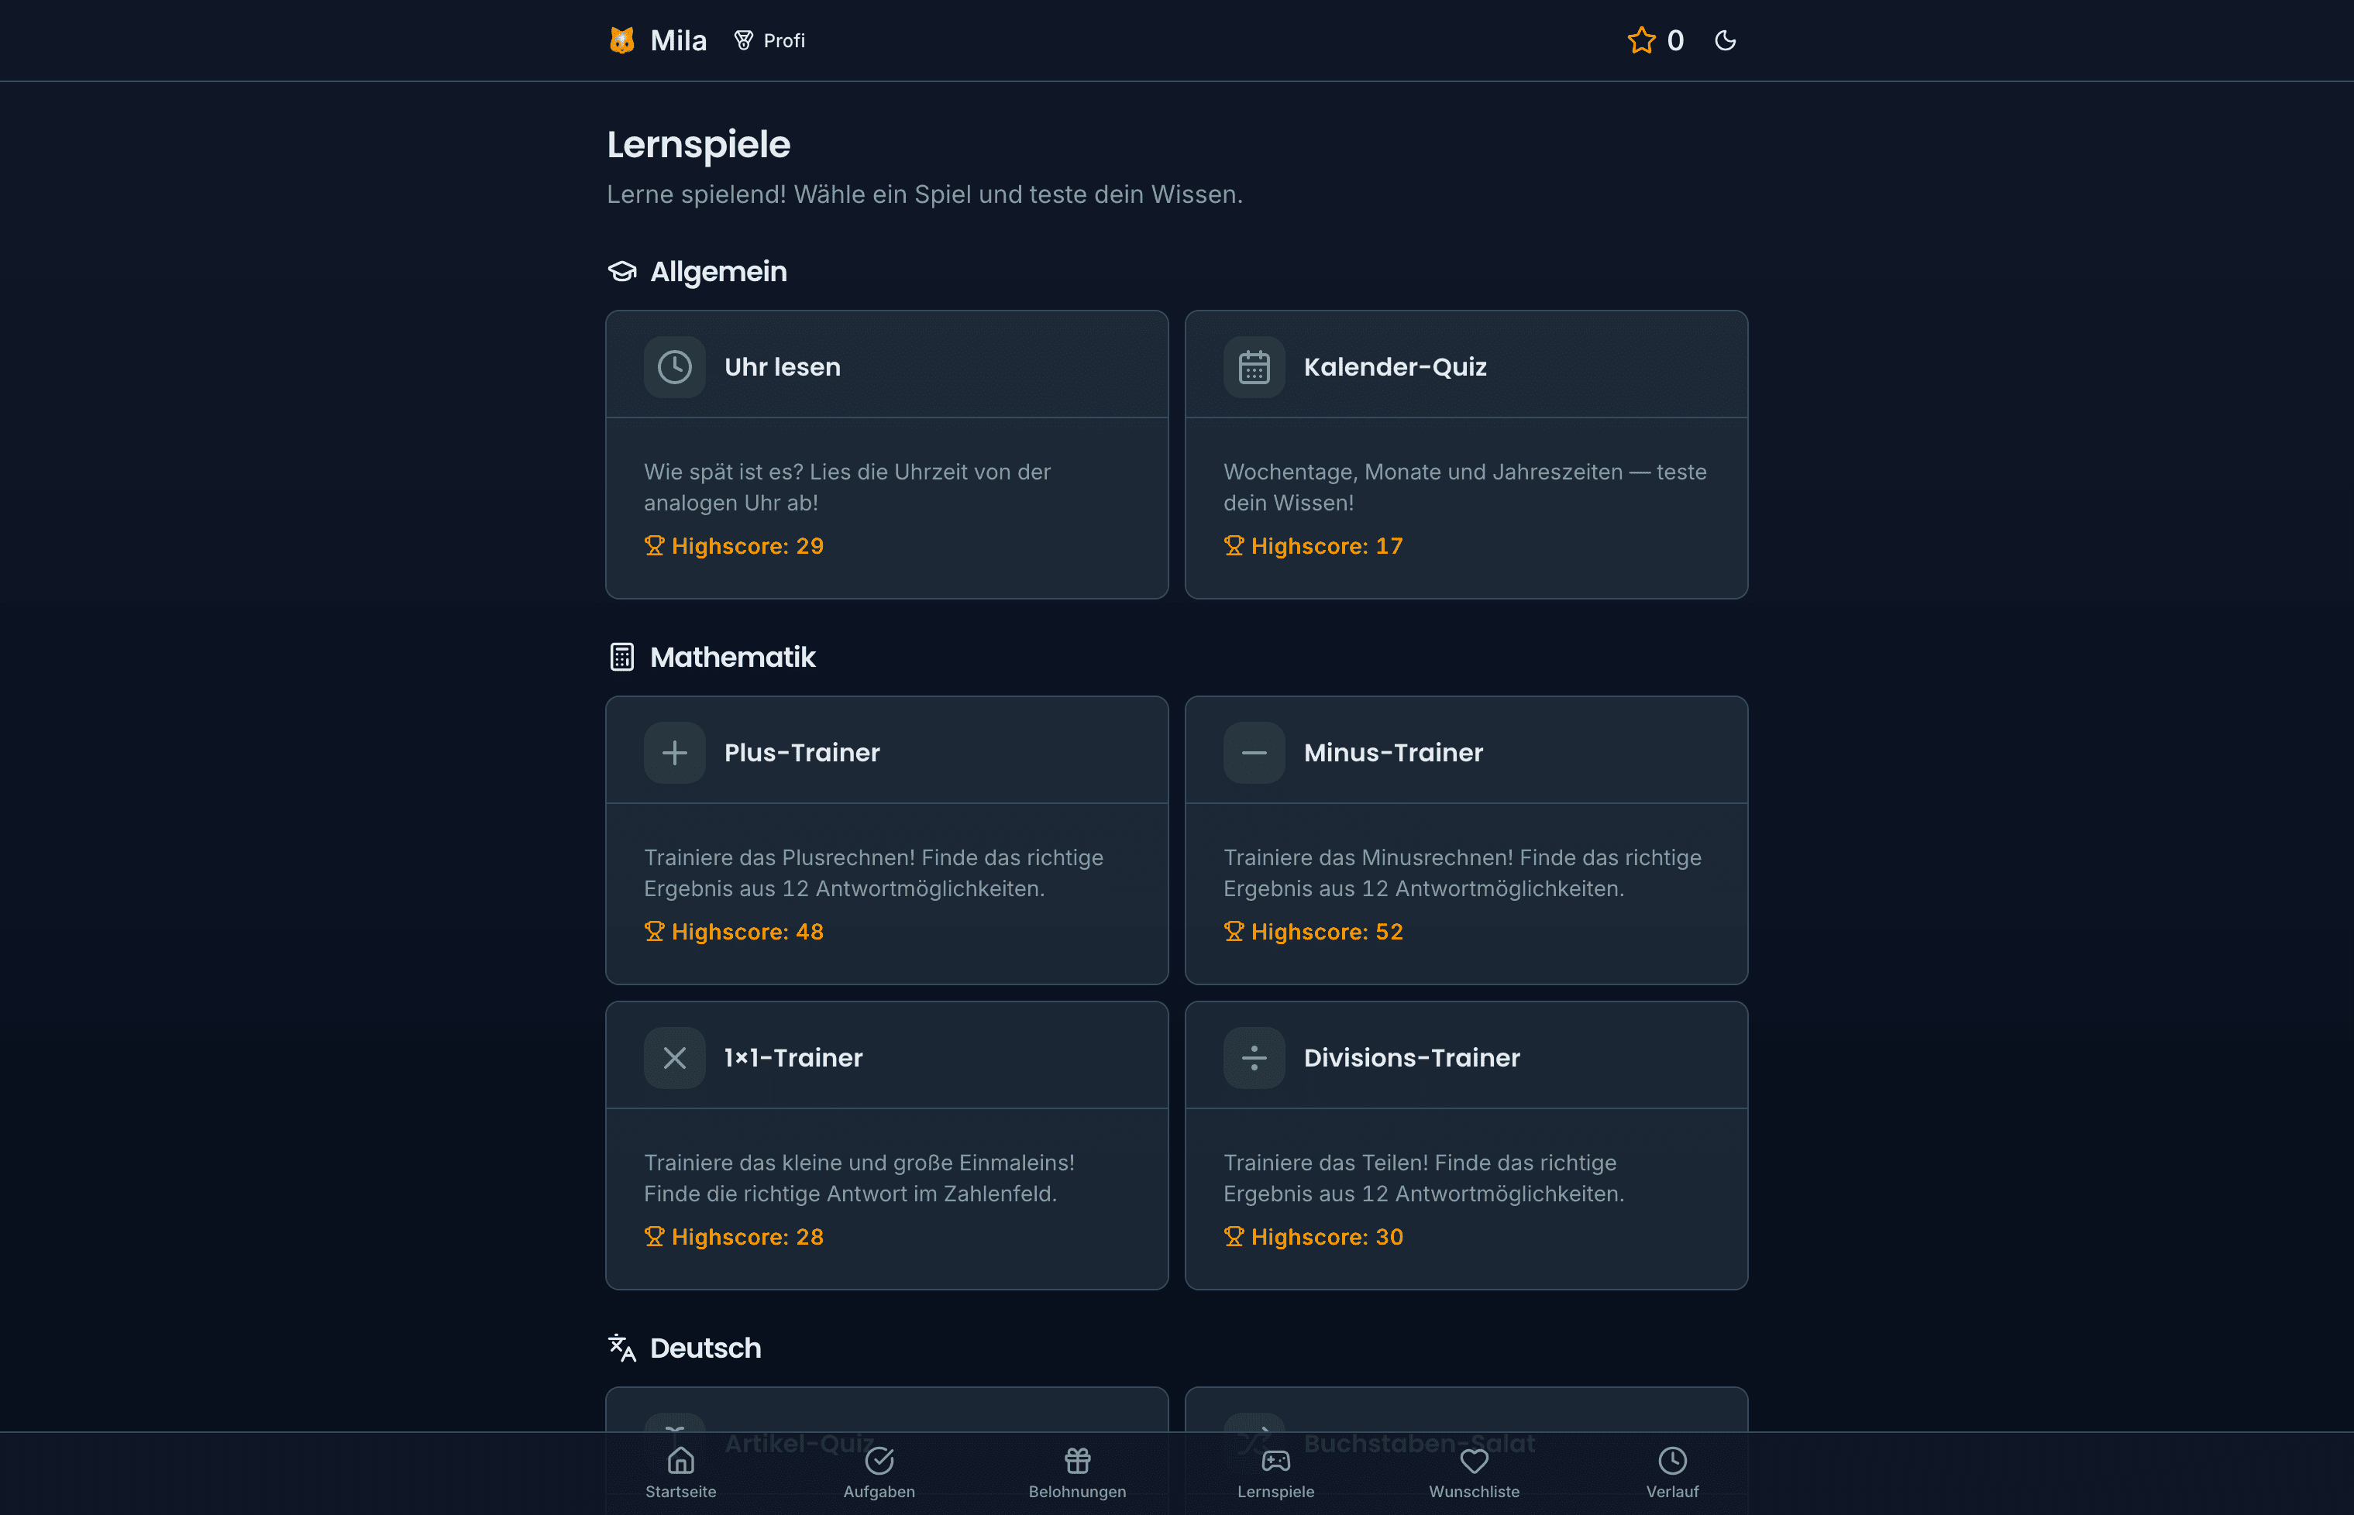Image resolution: width=2354 pixels, height=1515 pixels.
Task: Click the Highscore 52 trophy label
Action: click(1314, 932)
